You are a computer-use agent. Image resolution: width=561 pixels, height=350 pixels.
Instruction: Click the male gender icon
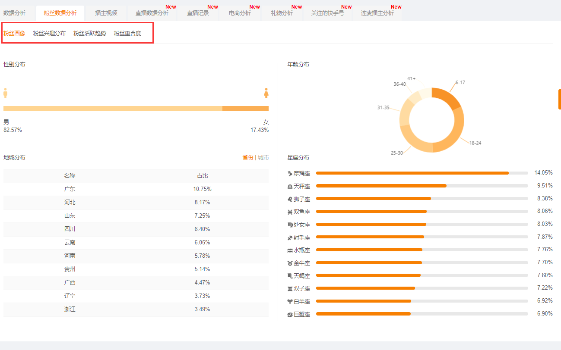coord(6,93)
